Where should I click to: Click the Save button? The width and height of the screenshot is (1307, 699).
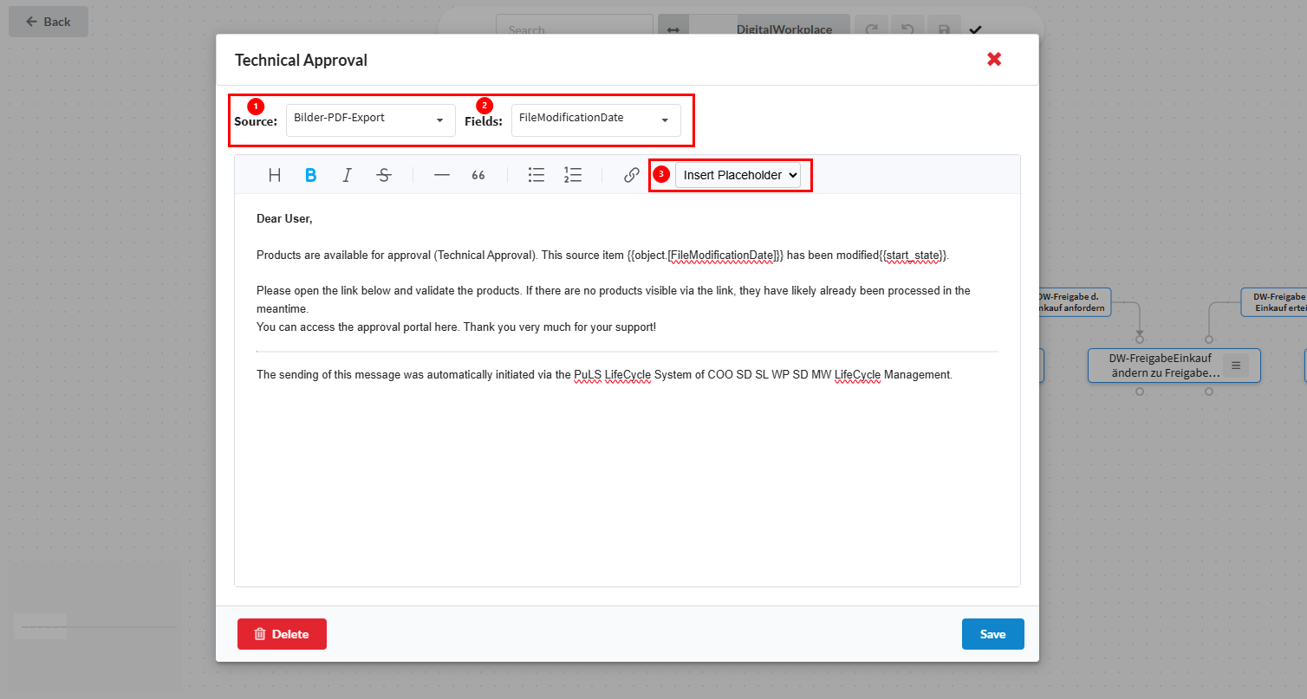(992, 634)
